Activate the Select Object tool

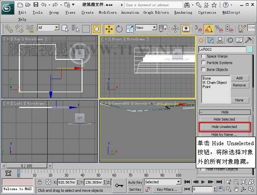click(65, 29)
